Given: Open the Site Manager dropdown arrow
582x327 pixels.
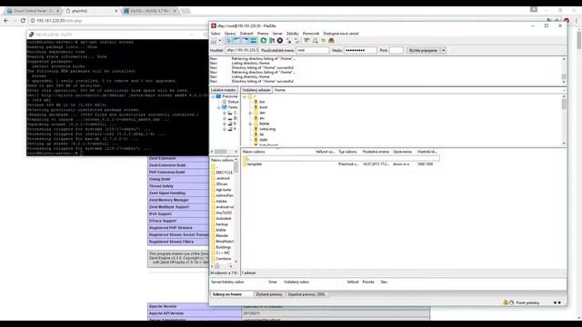Looking at the screenshot, I should (x=220, y=41).
